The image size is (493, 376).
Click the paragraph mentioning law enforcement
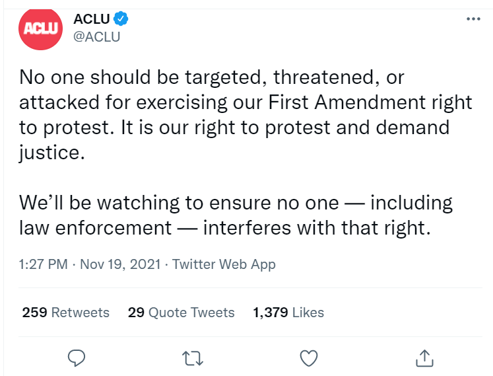pos(236,215)
